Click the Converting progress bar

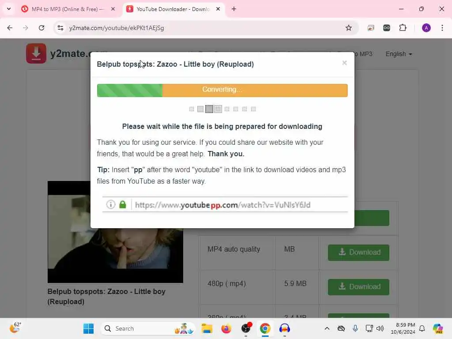click(222, 90)
